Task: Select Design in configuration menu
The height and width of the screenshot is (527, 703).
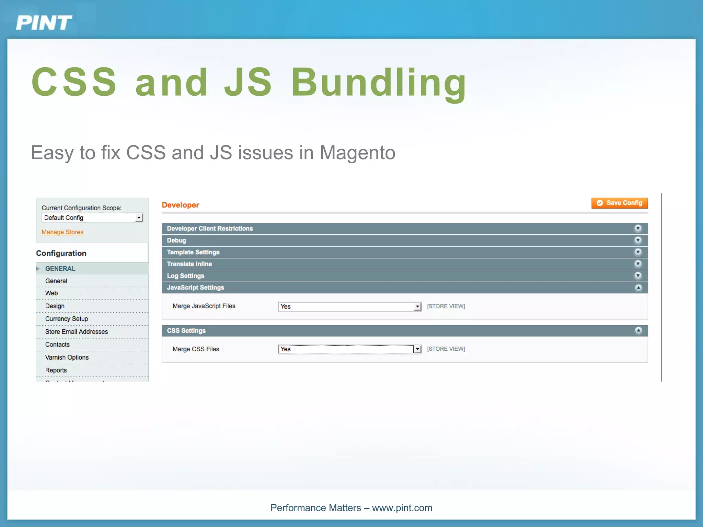Action: tap(92, 306)
